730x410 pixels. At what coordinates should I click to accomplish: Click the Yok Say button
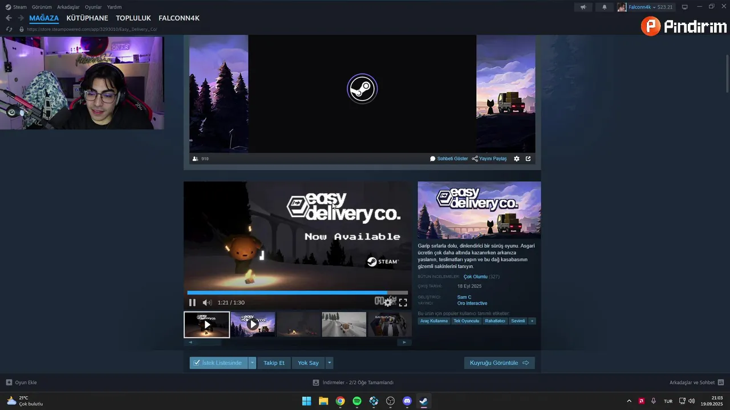click(308, 363)
